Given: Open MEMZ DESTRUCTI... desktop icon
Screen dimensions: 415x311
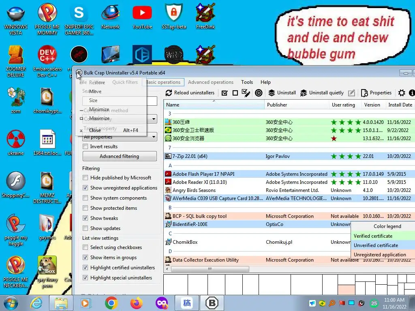Looking at the screenshot, I should point(47,188).
